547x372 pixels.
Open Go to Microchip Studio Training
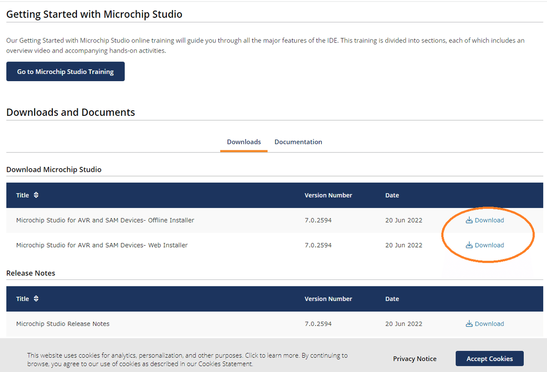65,72
